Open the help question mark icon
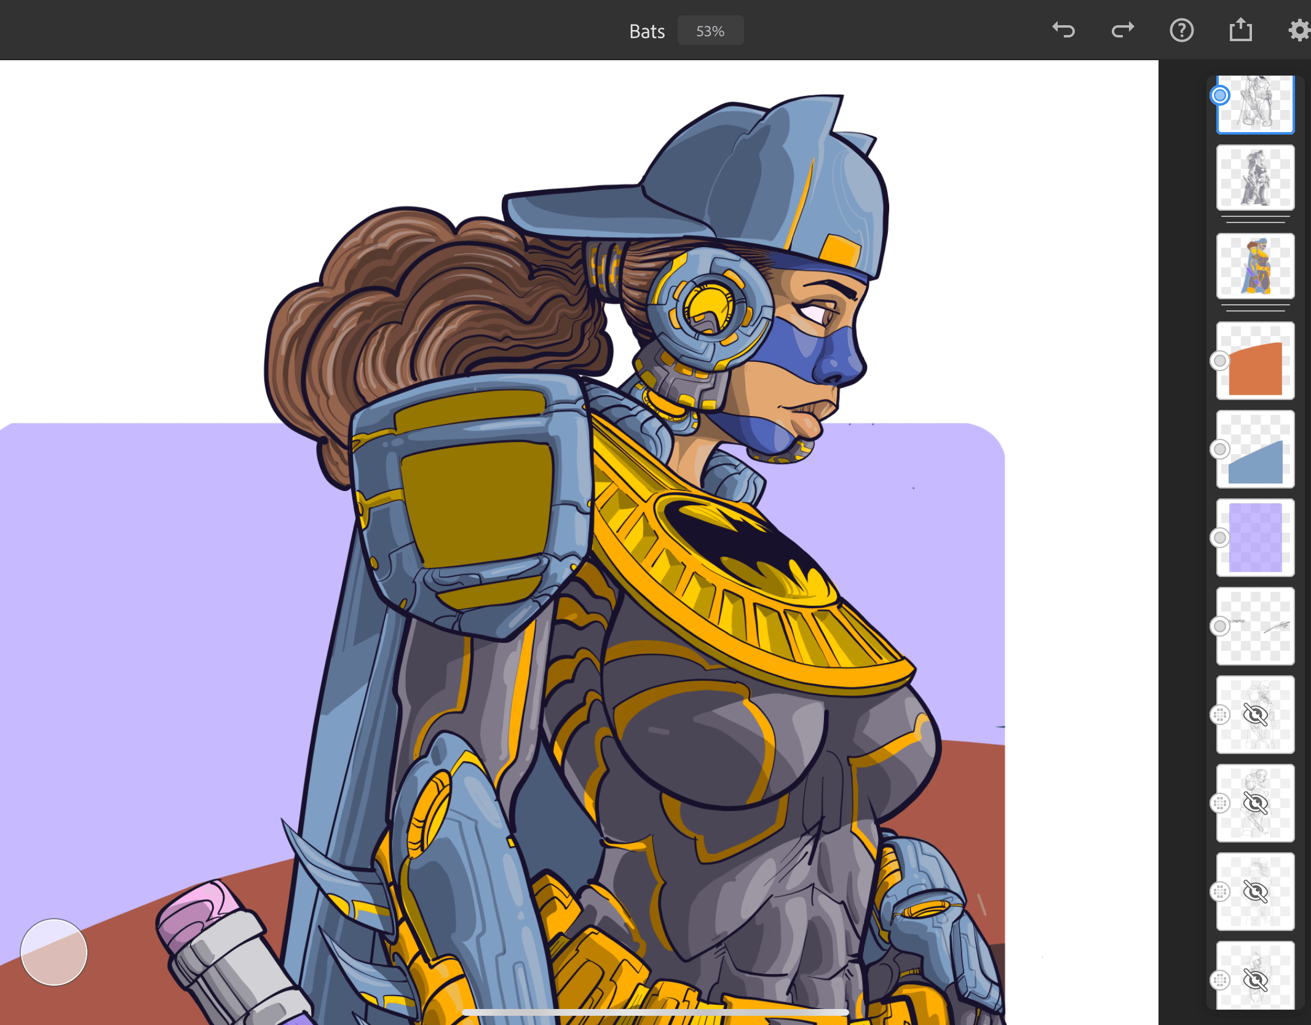The width and height of the screenshot is (1311, 1025). (1181, 30)
